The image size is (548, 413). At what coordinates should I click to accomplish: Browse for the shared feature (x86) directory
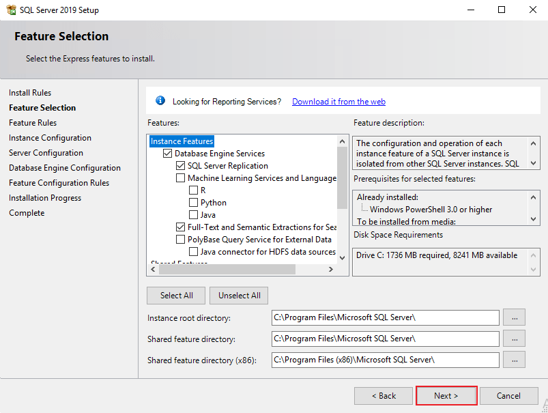514,359
